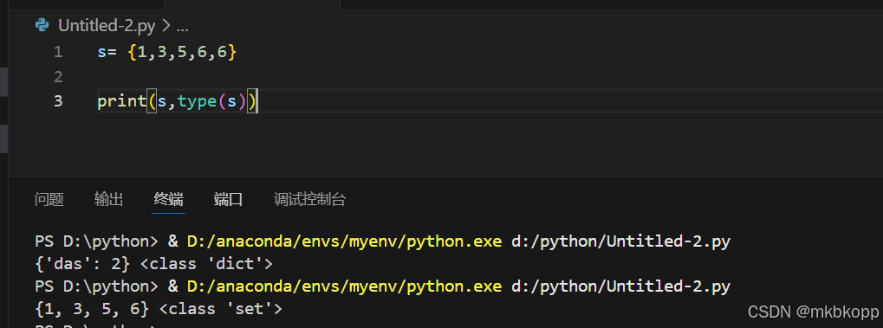Click the type call on line 3
This screenshot has height=328, width=883.
pos(197,101)
